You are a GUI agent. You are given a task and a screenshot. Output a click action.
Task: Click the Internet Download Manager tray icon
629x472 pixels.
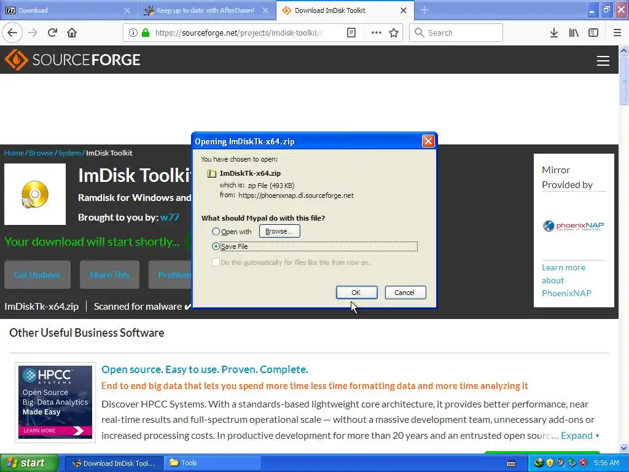tap(539, 463)
